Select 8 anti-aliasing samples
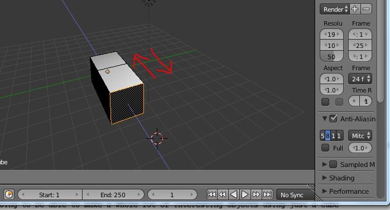Image resolution: width=390 pixels, height=210 pixels. [x=328, y=136]
